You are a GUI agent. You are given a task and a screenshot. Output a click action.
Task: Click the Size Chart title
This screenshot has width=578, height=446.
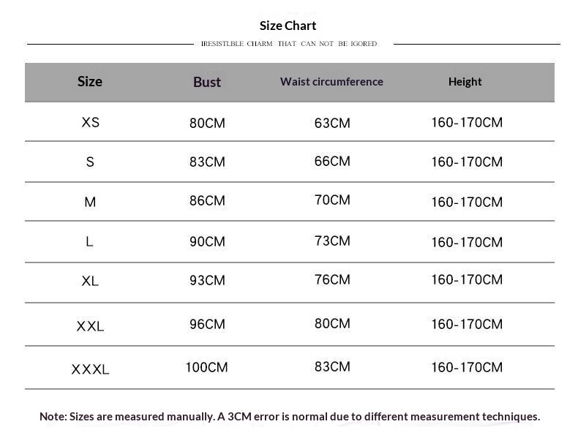coord(288,26)
